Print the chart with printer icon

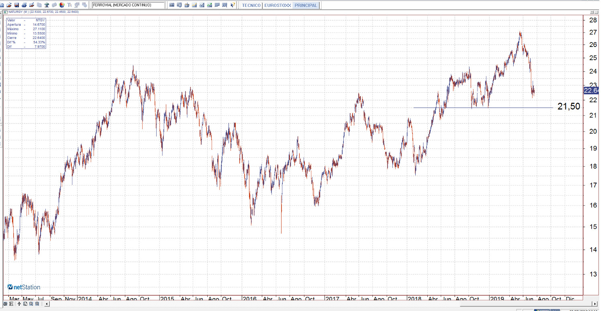coord(24,5)
